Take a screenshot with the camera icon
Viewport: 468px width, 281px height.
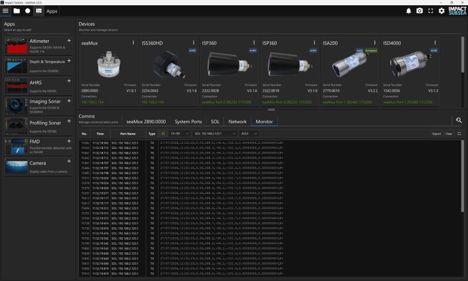click(419, 11)
